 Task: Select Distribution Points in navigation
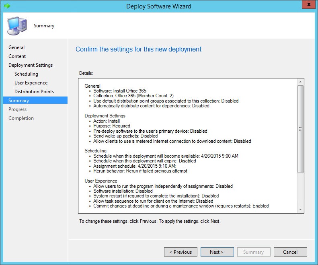coord(34,92)
